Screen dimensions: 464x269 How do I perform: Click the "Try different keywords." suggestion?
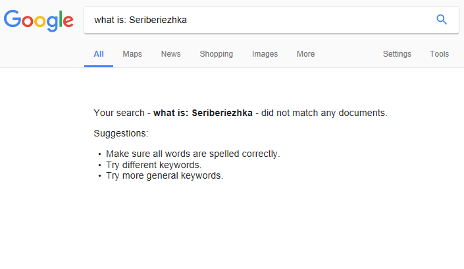(154, 165)
